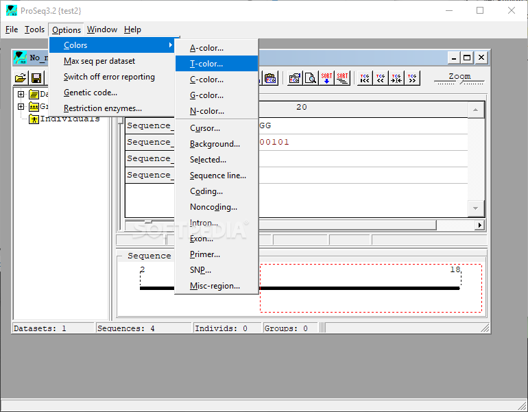Click the ProSeq3.2 title bar app icon
Viewport: 528px width, 412px height.
pyautogui.click(x=12, y=10)
